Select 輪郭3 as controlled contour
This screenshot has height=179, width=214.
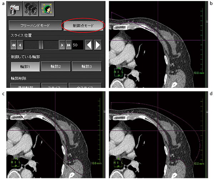click(x=86, y=66)
